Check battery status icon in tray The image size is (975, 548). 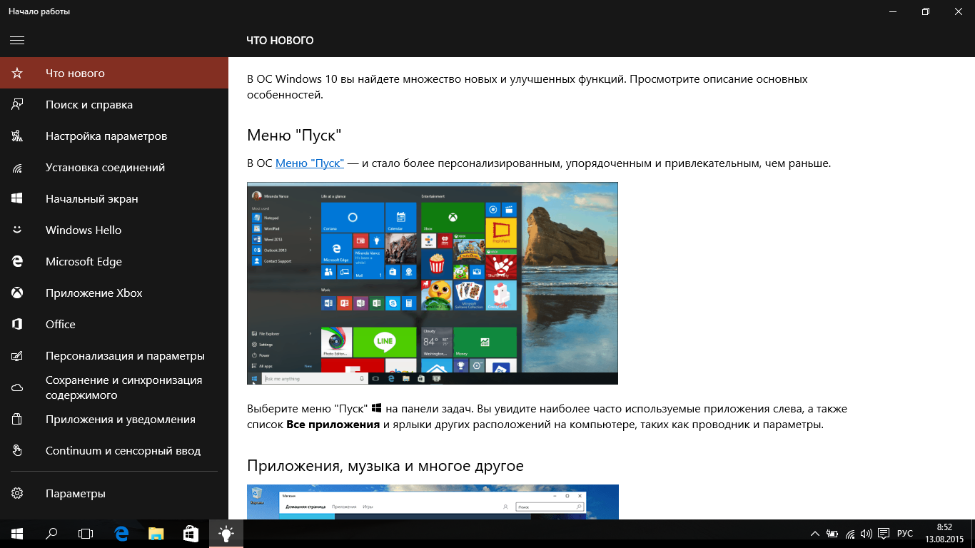[x=832, y=534]
